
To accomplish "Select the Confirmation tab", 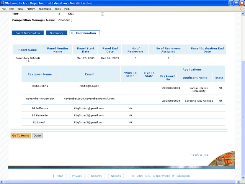I will click(x=85, y=33).
